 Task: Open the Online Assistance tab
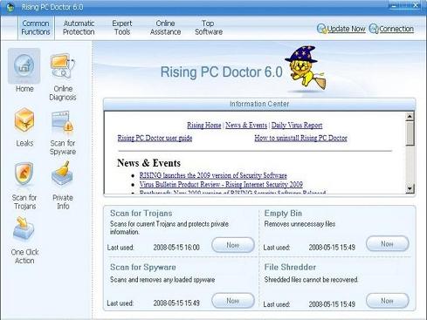[x=165, y=28]
